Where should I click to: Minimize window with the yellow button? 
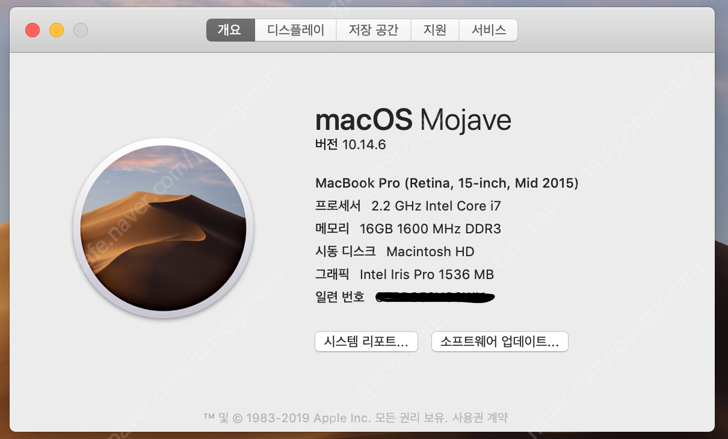(57, 30)
